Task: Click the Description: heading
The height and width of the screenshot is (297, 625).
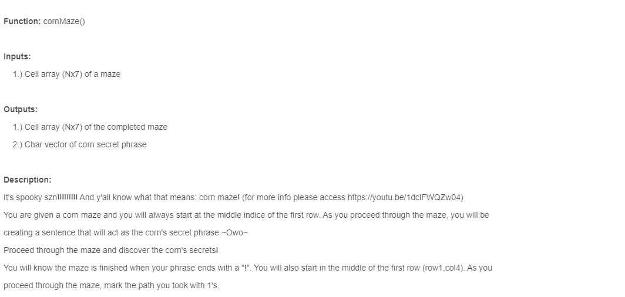Action: click(28, 180)
